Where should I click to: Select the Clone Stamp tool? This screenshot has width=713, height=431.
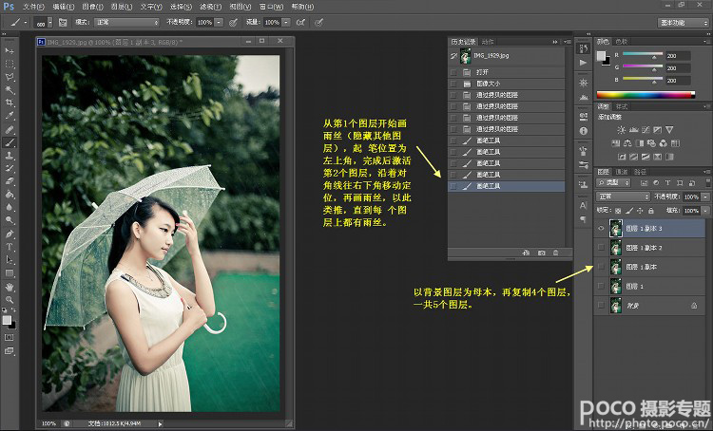point(10,156)
